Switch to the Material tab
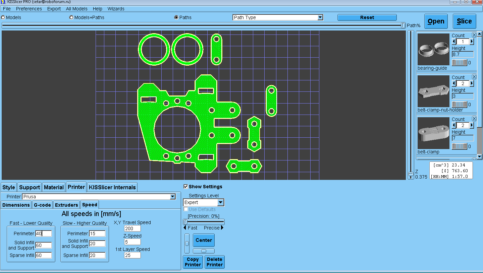Viewport: 483px width, 273px height. coord(54,187)
